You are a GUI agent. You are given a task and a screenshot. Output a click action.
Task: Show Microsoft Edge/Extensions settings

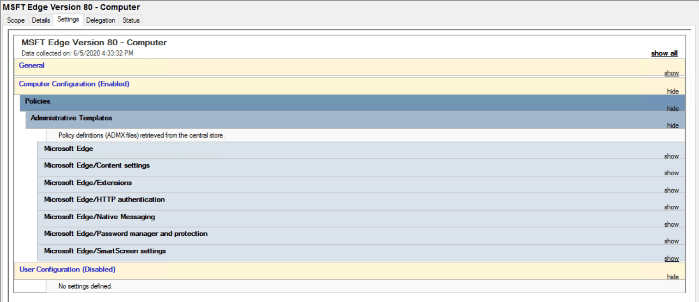pyautogui.click(x=671, y=190)
